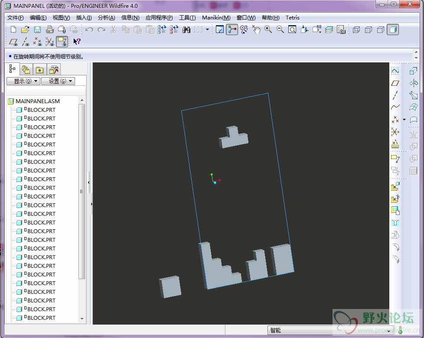Image resolution: width=424 pixels, height=338 pixels.
Task: Click the repaint screen icon
Action: tap(219, 29)
